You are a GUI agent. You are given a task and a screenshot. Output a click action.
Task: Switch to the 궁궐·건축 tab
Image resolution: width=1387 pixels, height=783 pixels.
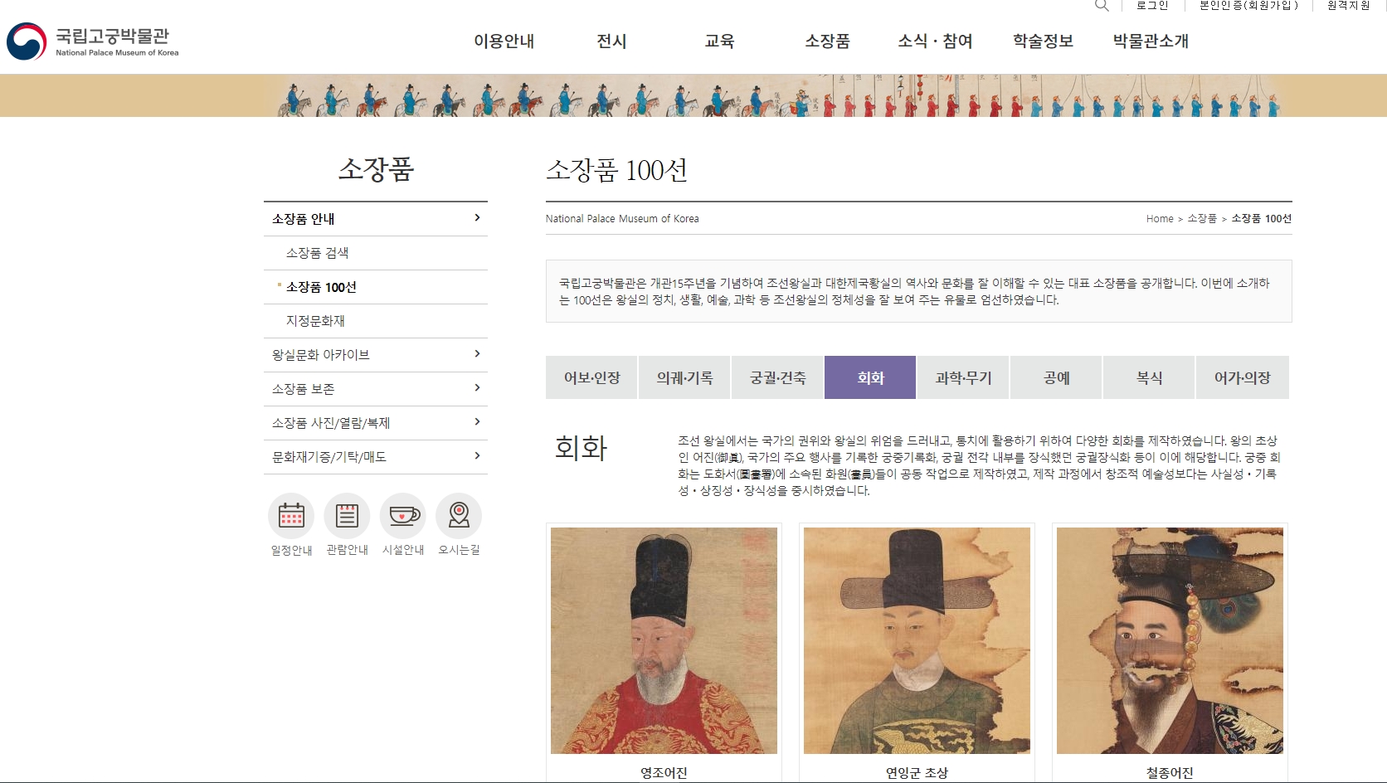tap(777, 377)
